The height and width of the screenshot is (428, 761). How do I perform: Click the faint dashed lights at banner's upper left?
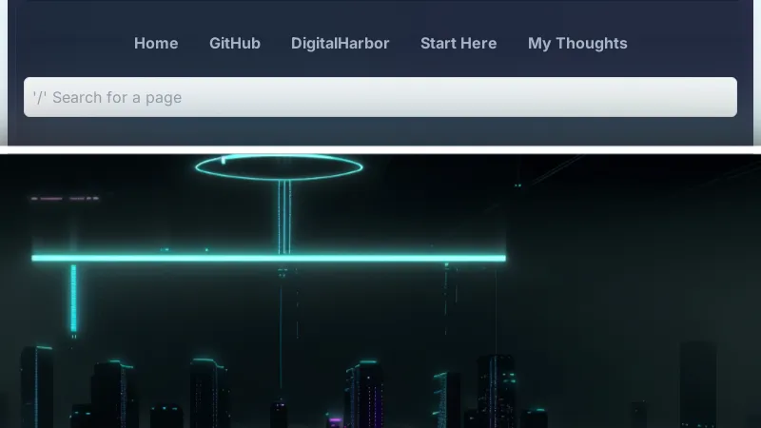[x=64, y=199]
